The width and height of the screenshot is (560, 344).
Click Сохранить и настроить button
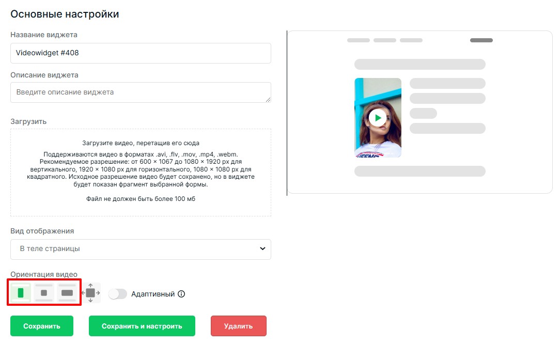142,326
